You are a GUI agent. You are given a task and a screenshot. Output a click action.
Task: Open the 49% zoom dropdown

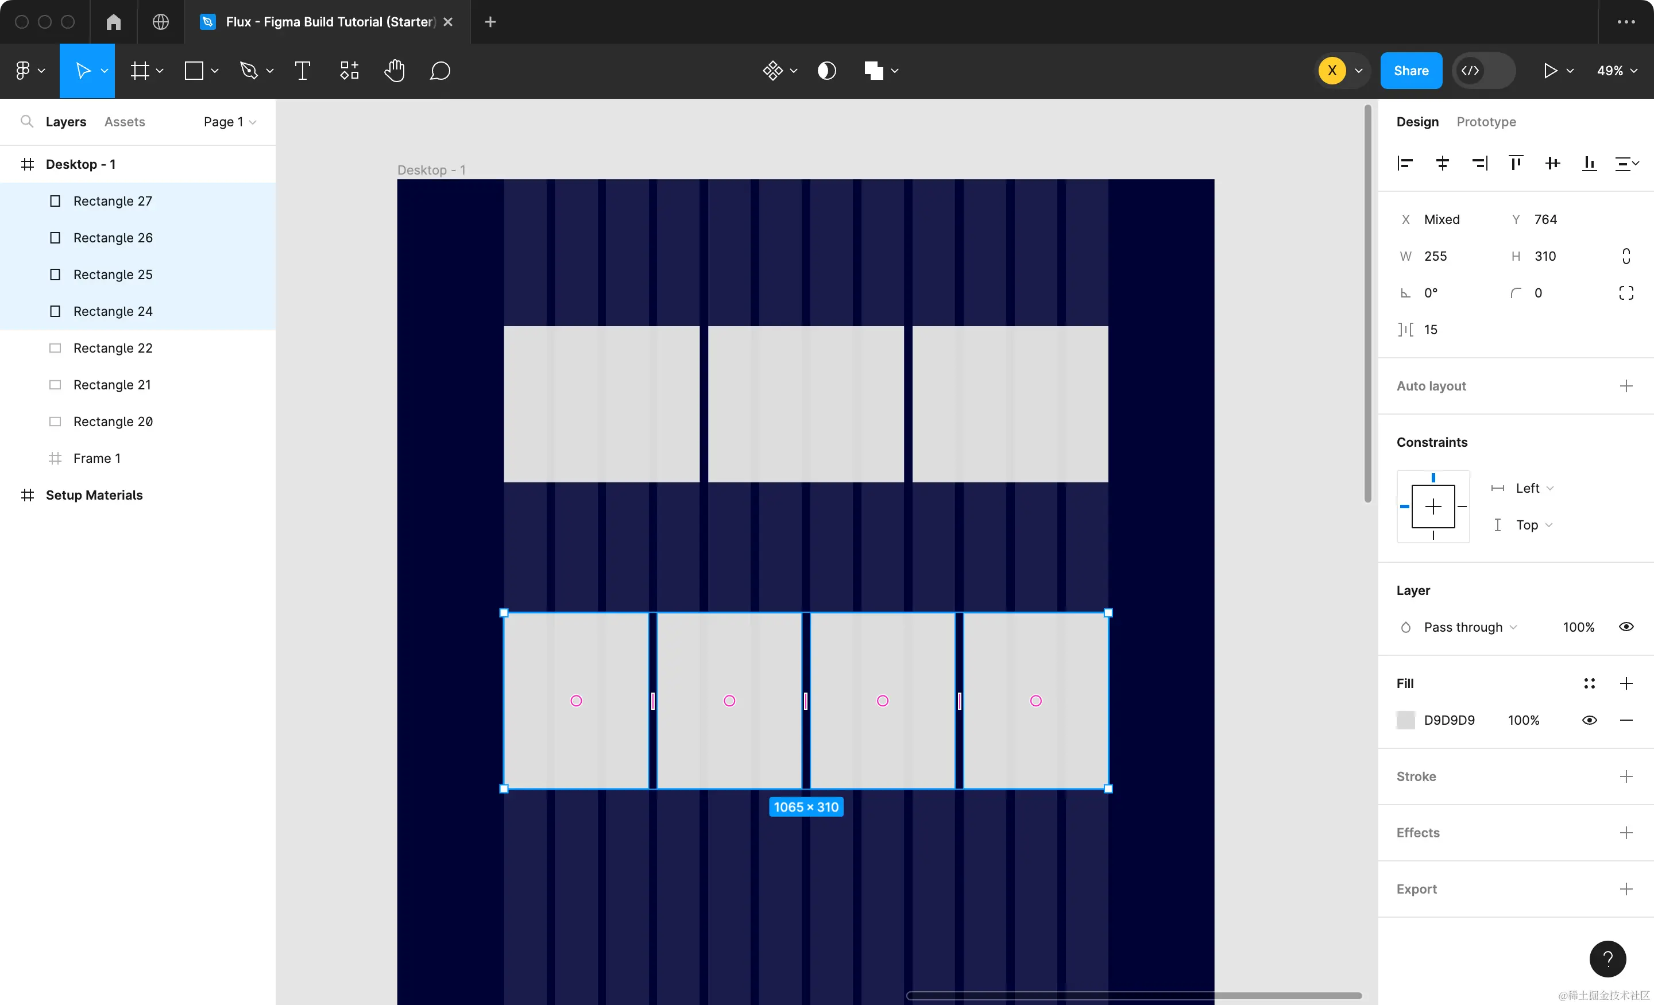click(1617, 71)
